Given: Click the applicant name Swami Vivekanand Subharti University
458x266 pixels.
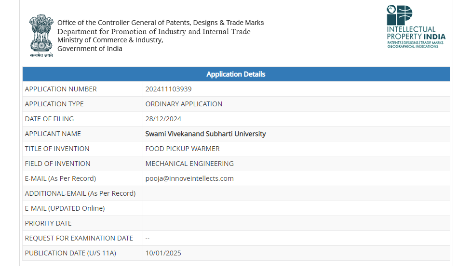Looking at the screenshot, I should coord(205,134).
